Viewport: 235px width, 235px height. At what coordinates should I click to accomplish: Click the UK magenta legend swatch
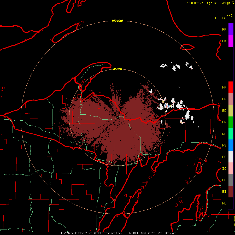(231, 41)
